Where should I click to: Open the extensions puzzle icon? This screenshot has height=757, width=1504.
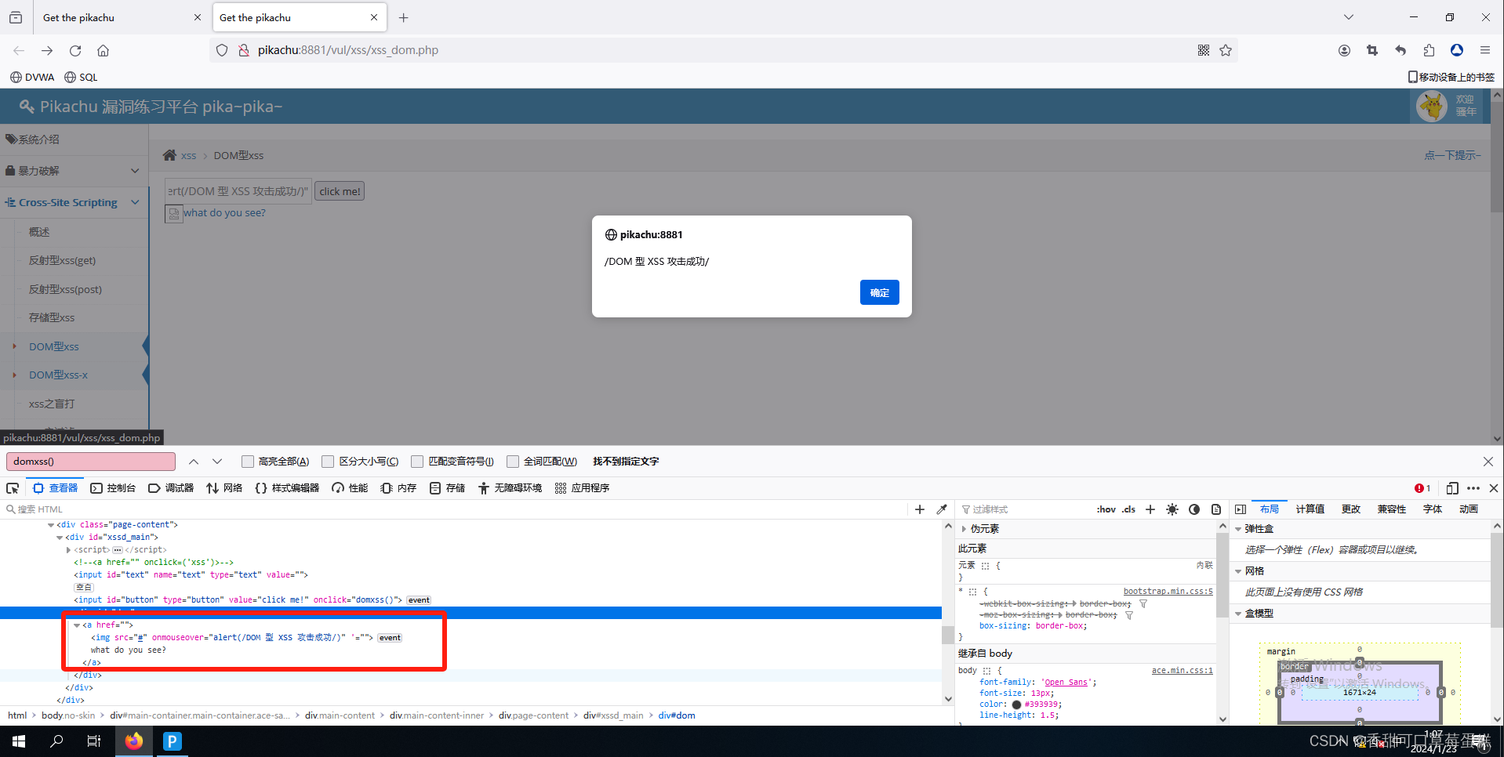1429,50
